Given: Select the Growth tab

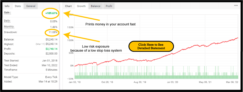Looking at the screenshot, I should (81, 6).
